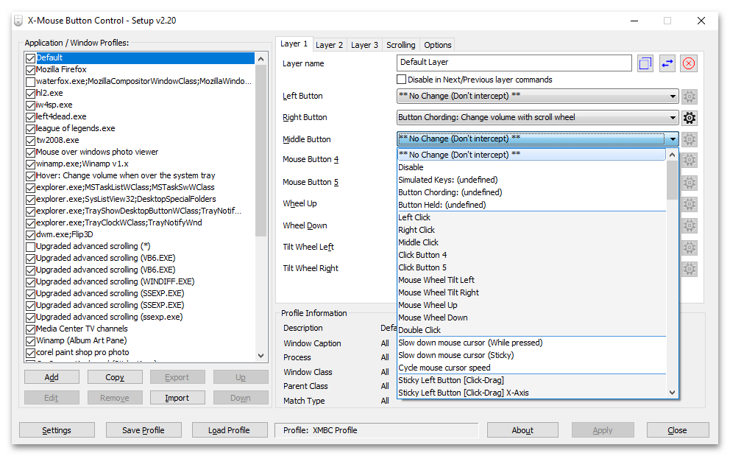Open the Options tab
The image size is (730, 456).
(x=438, y=45)
